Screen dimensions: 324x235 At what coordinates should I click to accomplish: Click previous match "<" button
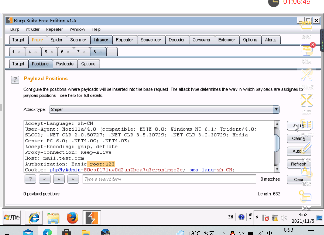click(45, 179)
